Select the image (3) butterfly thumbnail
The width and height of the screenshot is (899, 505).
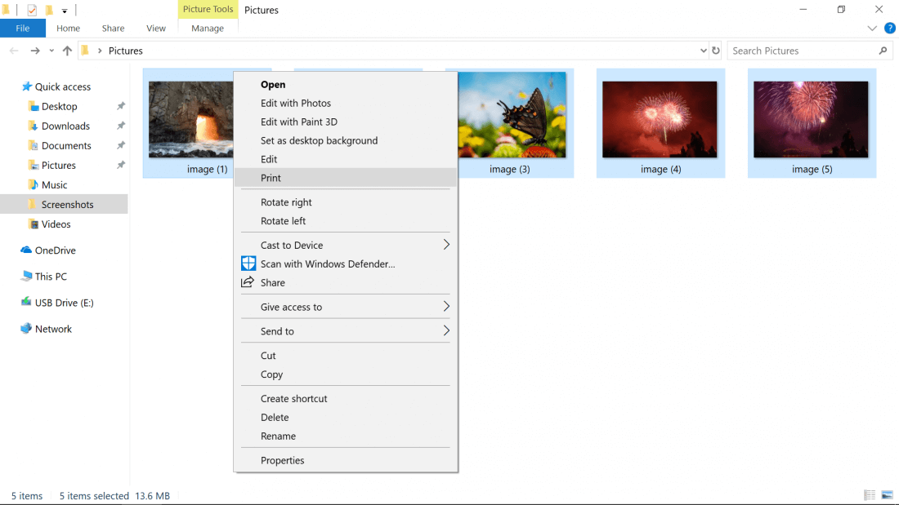(x=512, y=114)
